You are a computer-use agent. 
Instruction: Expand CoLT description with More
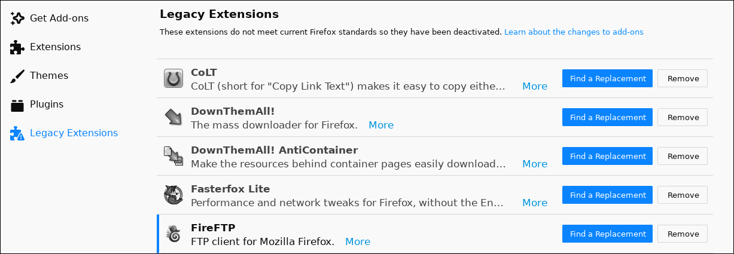(x=535, y=86)
